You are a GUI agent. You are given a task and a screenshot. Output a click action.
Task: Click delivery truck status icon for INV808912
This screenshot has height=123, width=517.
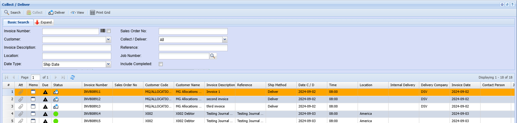56,99
